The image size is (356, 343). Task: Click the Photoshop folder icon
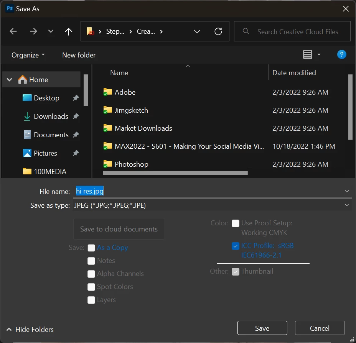pyautogui.click(x=108, y=164)
